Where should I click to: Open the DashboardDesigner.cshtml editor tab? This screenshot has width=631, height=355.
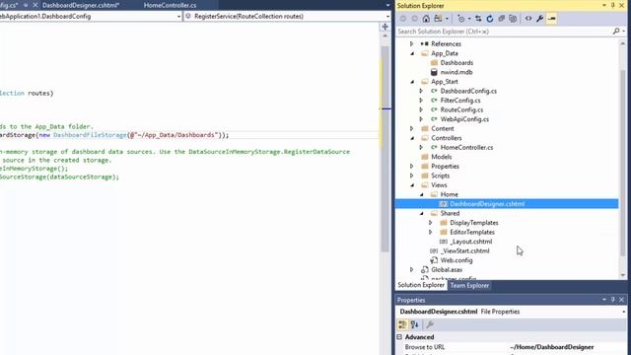pos(81,5)
